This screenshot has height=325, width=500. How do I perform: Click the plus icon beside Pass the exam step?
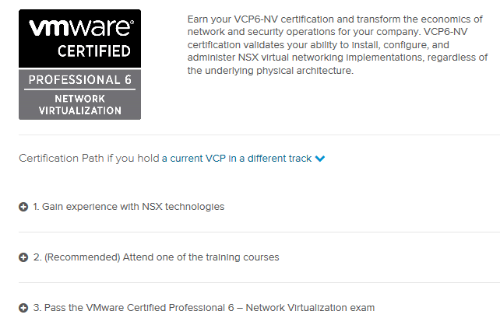[23, 308]
